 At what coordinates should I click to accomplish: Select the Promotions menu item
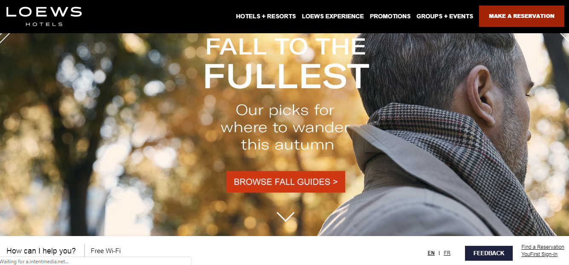390,16
